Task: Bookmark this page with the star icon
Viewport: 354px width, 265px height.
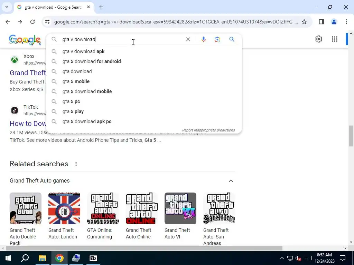Action: pos(304,22)
